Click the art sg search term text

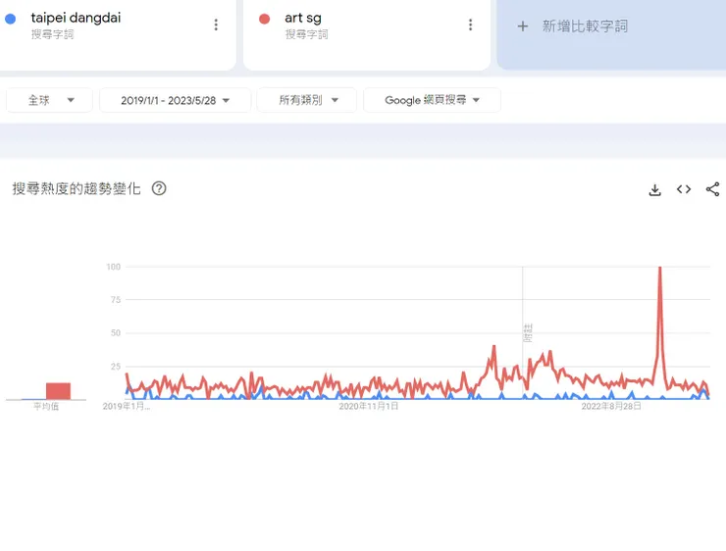[x=303, y=18]
